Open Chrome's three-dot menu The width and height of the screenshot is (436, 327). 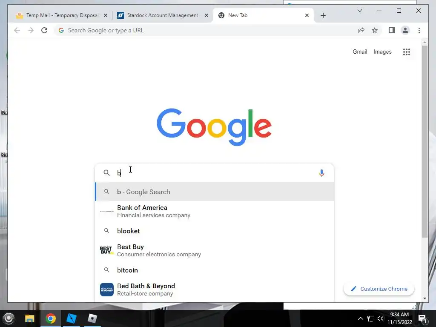419,30
